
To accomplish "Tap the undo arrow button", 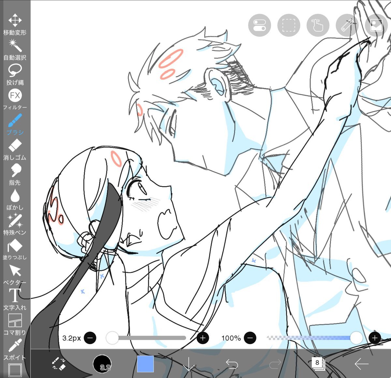I will pos(232,364).
